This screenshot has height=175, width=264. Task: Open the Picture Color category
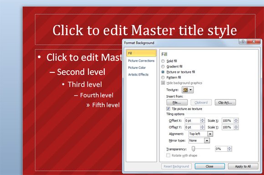tap(137, 67)
